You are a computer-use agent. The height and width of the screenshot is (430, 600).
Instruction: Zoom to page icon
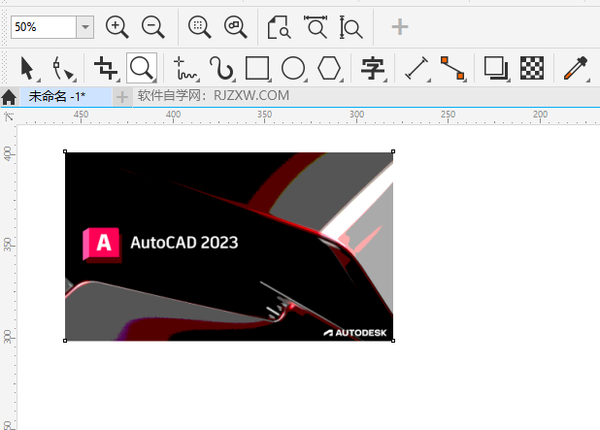point(279,27)
